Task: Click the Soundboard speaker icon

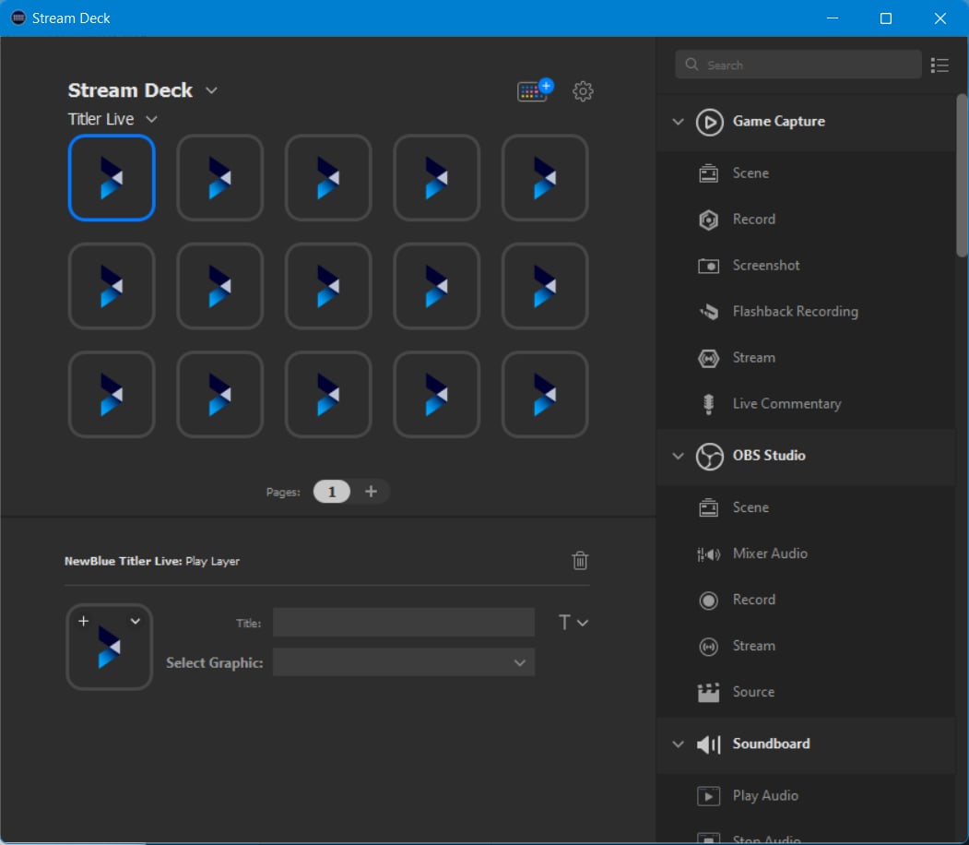Action: coord(709,744)
